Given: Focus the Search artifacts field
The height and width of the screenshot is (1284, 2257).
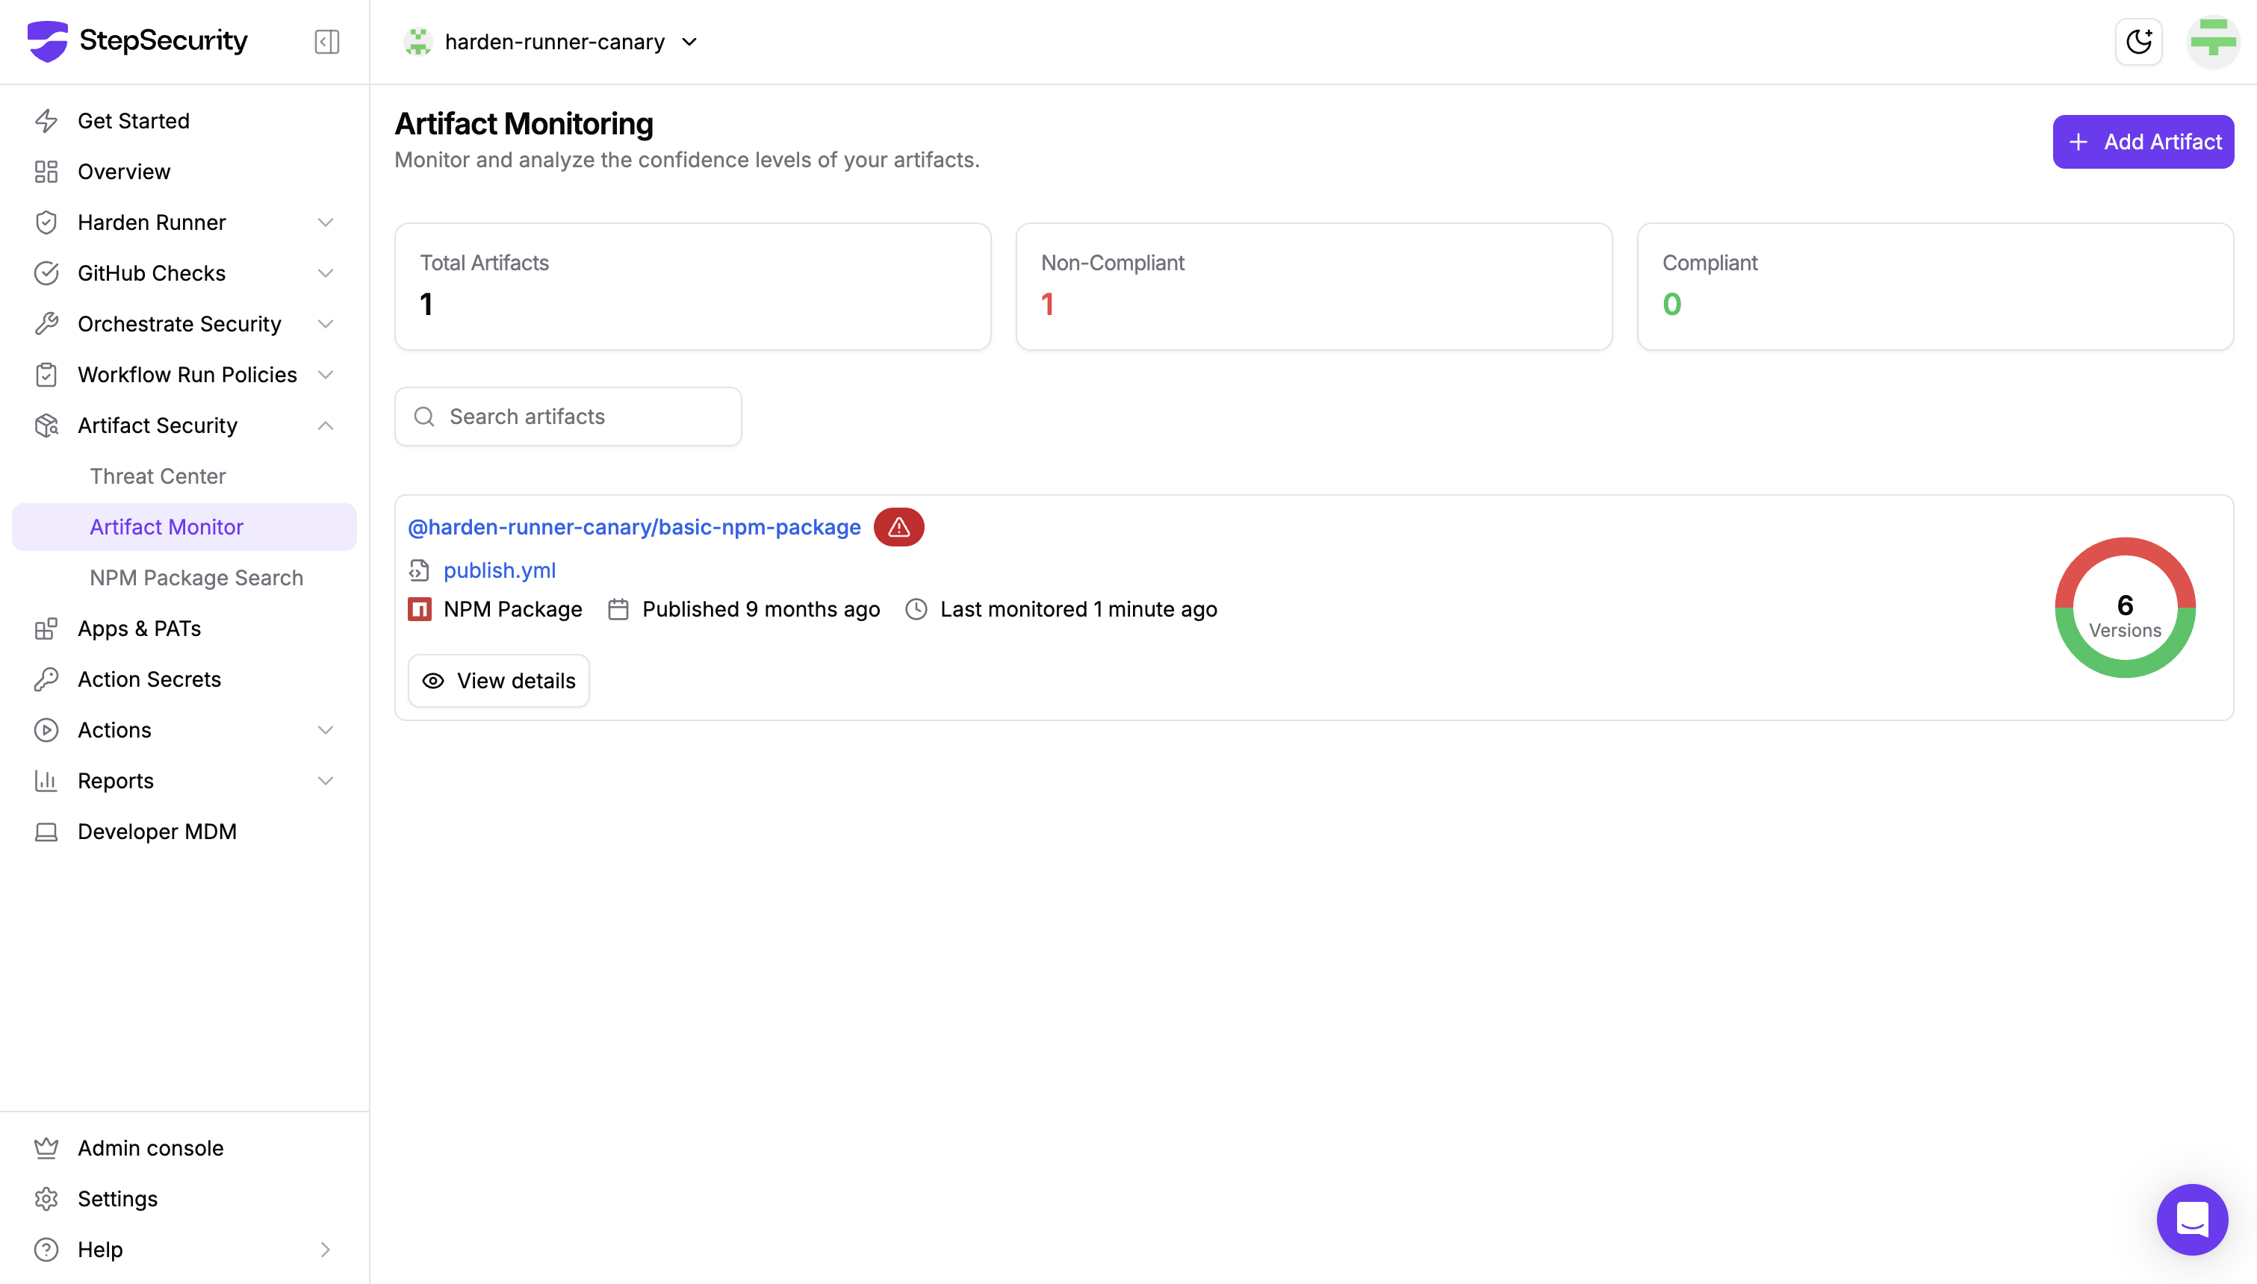Looking at the screenshot, I should [x=582, y=417].
